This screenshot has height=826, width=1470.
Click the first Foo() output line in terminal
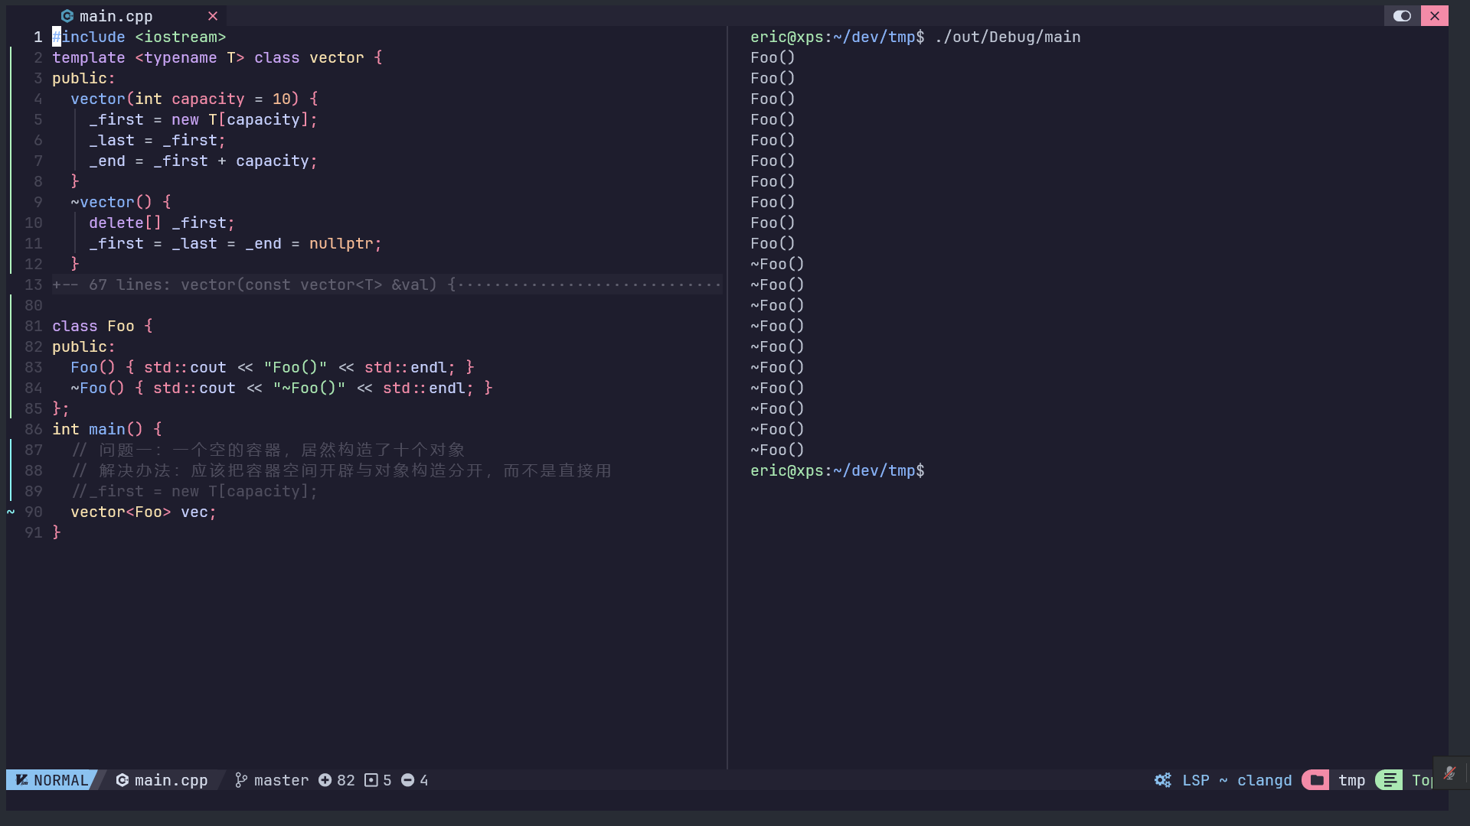[773, 57]
